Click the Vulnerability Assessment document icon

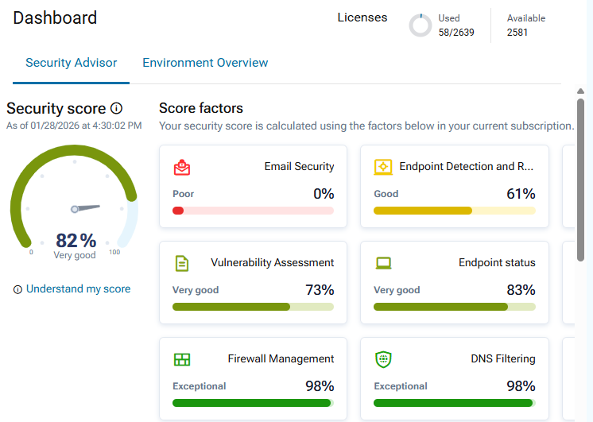pyautogui.click(x=182, y=264)
